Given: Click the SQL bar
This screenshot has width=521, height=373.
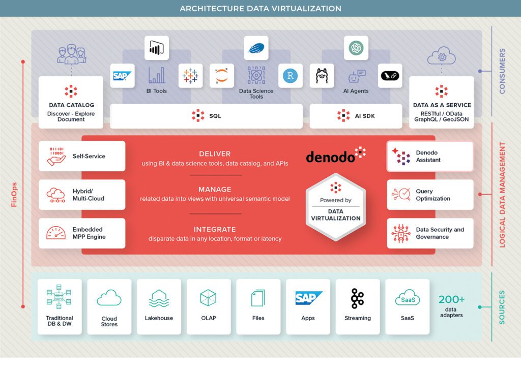Looking at the screenshot, I should [x=207, y=116].
